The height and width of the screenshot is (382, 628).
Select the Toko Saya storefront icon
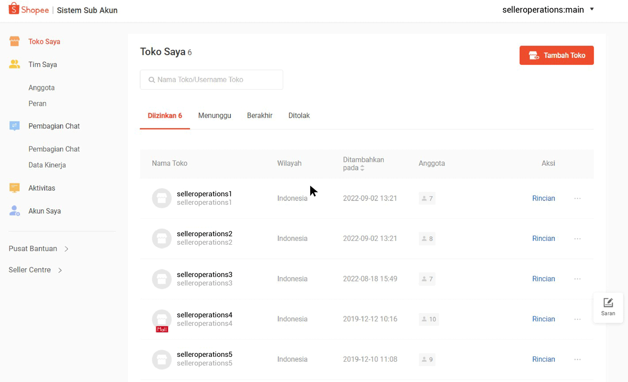coord(14,41)
